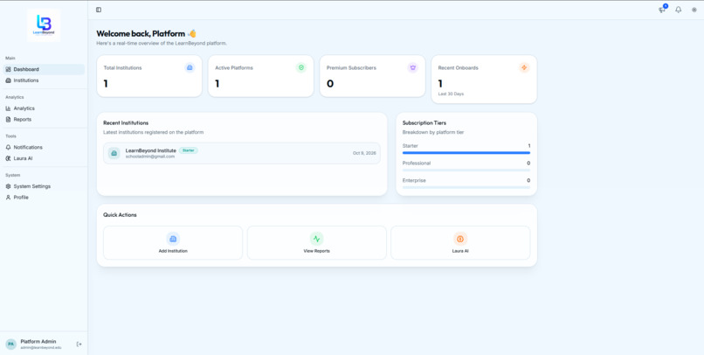Screen dimensions: 704x355
Task: Click the LearnBeyond Institute building icon
Action: [x=114, y=153]
